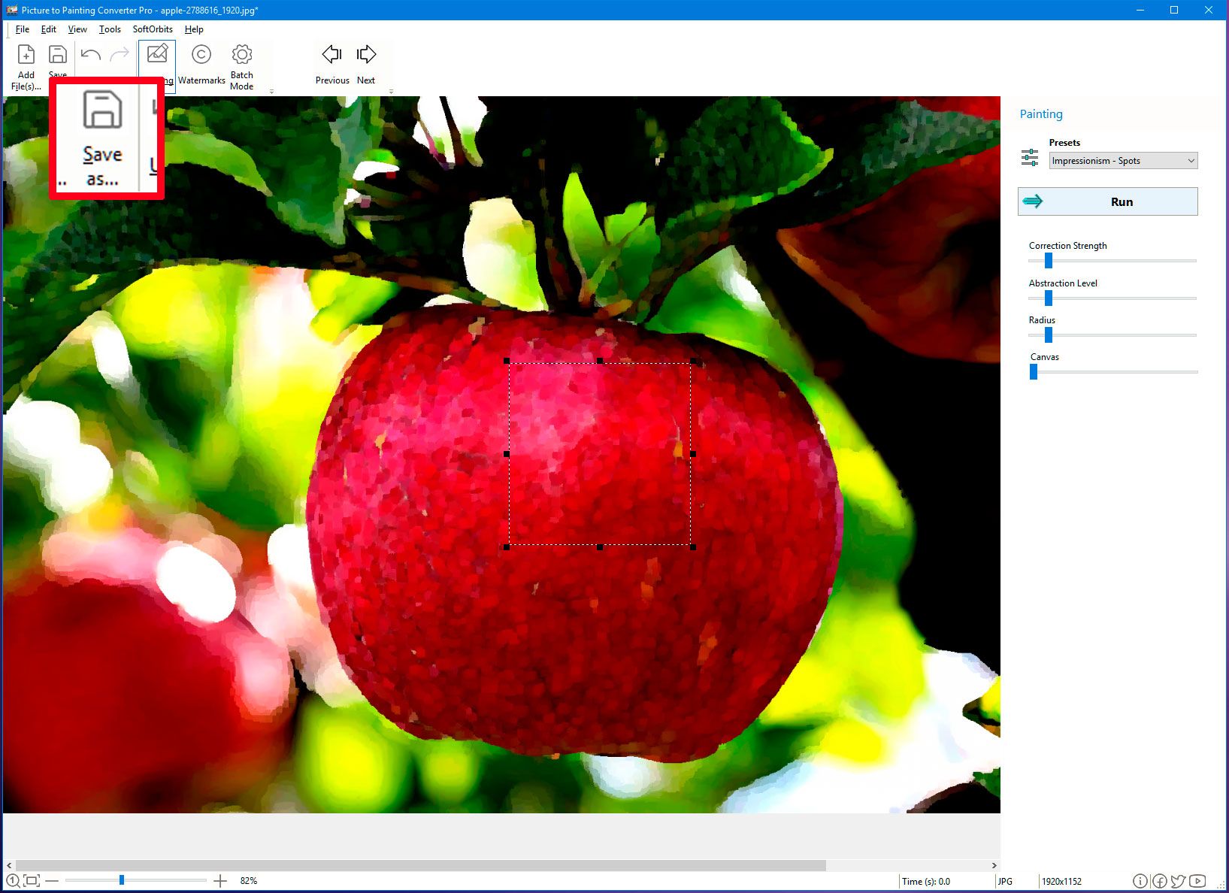Open the Watermarks tool
The image size is (1229, 893).
click(x=201, y=64)
